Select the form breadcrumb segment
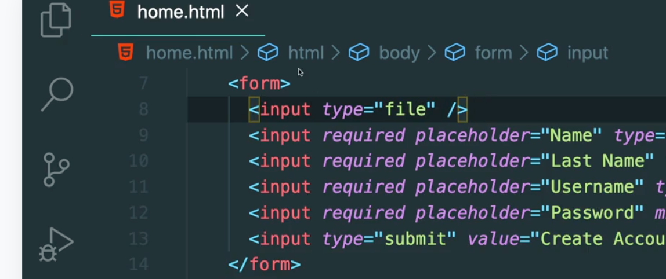 click(x=493, y=53)
